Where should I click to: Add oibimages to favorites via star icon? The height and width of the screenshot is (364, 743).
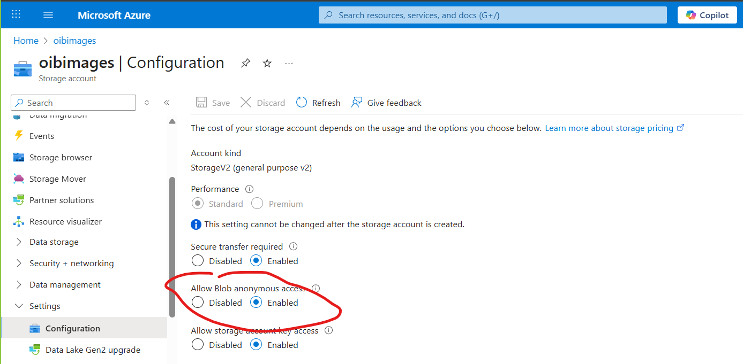coord(267,63)
